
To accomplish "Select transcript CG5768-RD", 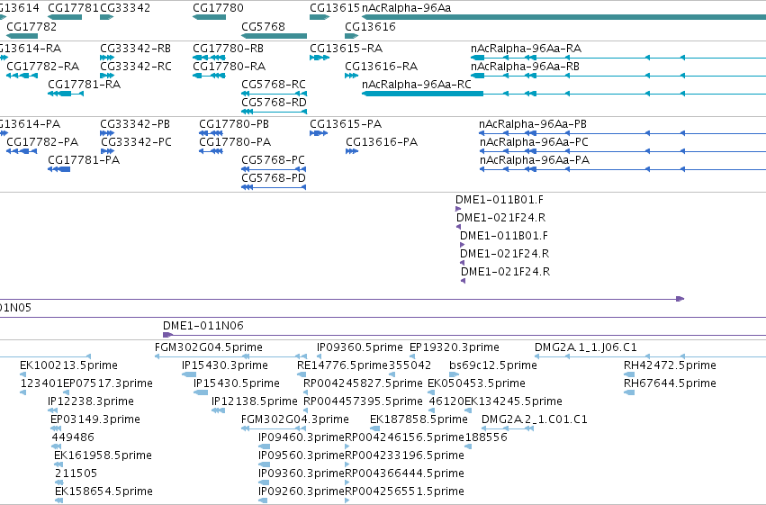I will [x=274, y=102].
